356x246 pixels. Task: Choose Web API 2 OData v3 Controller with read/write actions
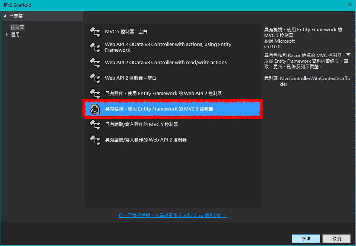[166, 63]
